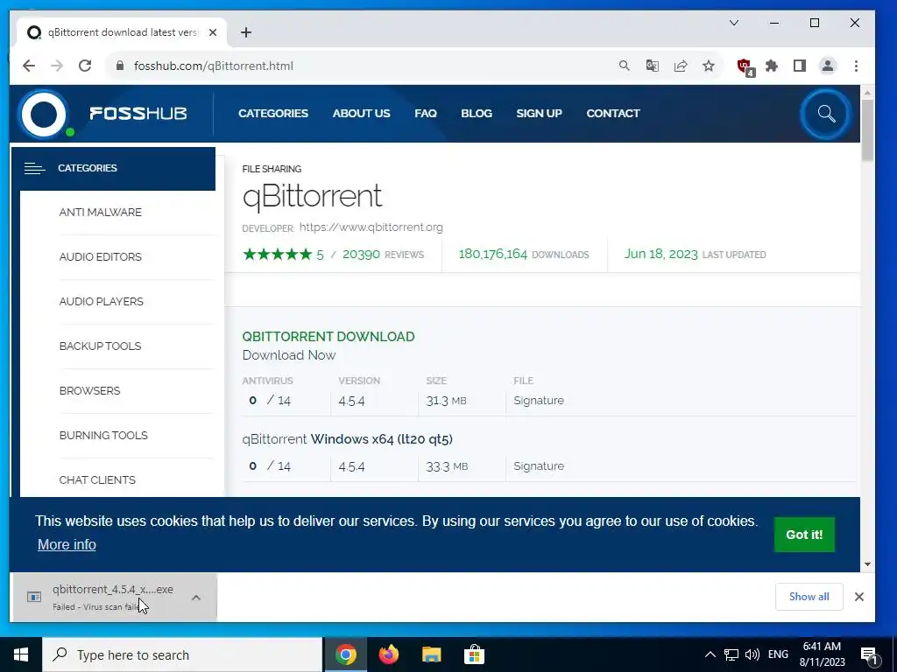Click the zoom magnifier in address bar

tap(624, 66)
